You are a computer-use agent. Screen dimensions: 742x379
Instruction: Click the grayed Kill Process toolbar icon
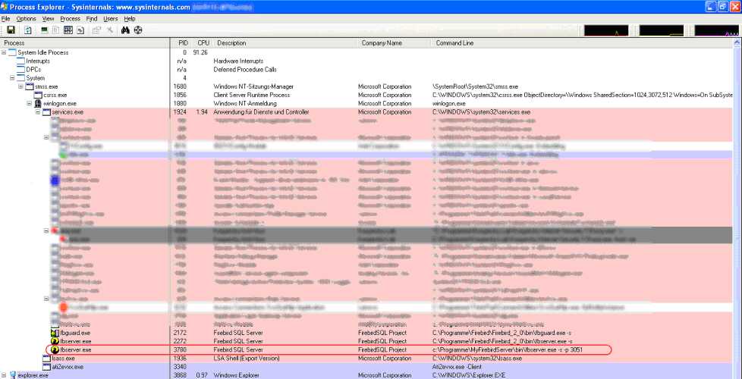click(x=109, y=30)
